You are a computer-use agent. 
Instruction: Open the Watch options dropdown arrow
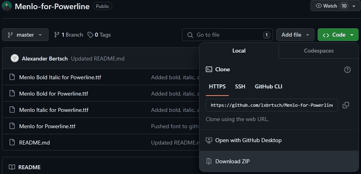(354, 6)
